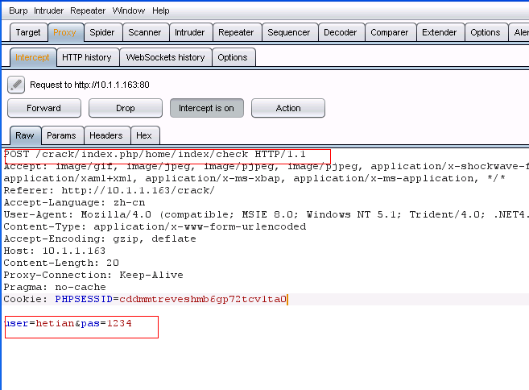529x390 pixels.
Task: Click the Pragma: no-cache line
Action: click(x=55, y=288)
